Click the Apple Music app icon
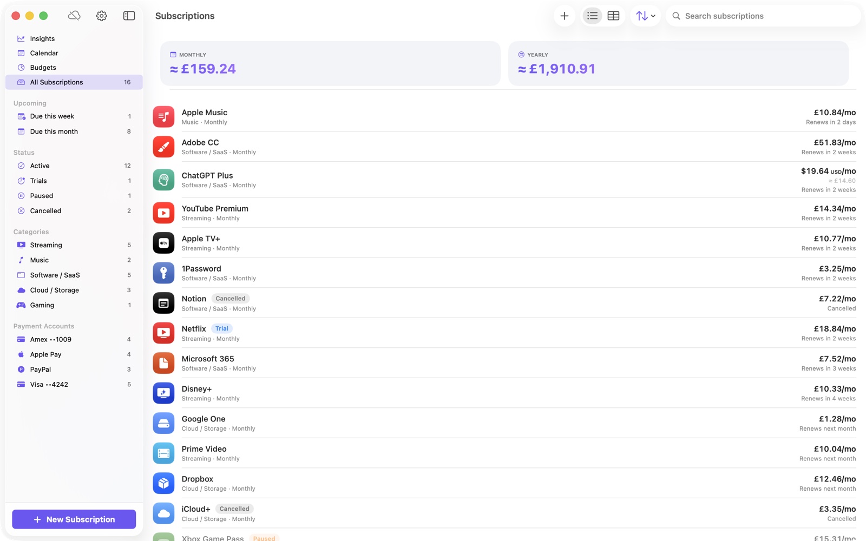Image resolution: width=866 pixels, height=541 pixels. coord(163,116)
